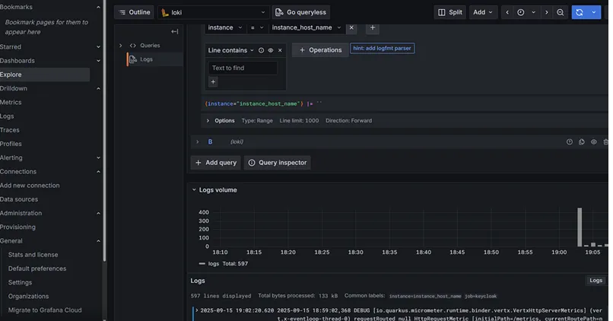Viewport: 613px width, 321px height.
Task: Toggle Line contains operation visibility
Action: coord(271,50)
